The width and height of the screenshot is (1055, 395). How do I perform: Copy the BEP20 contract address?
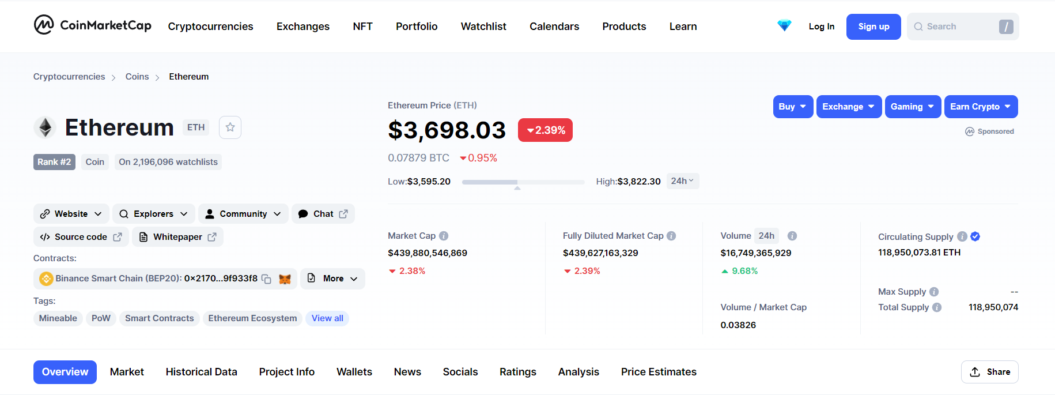coord(266,279)
